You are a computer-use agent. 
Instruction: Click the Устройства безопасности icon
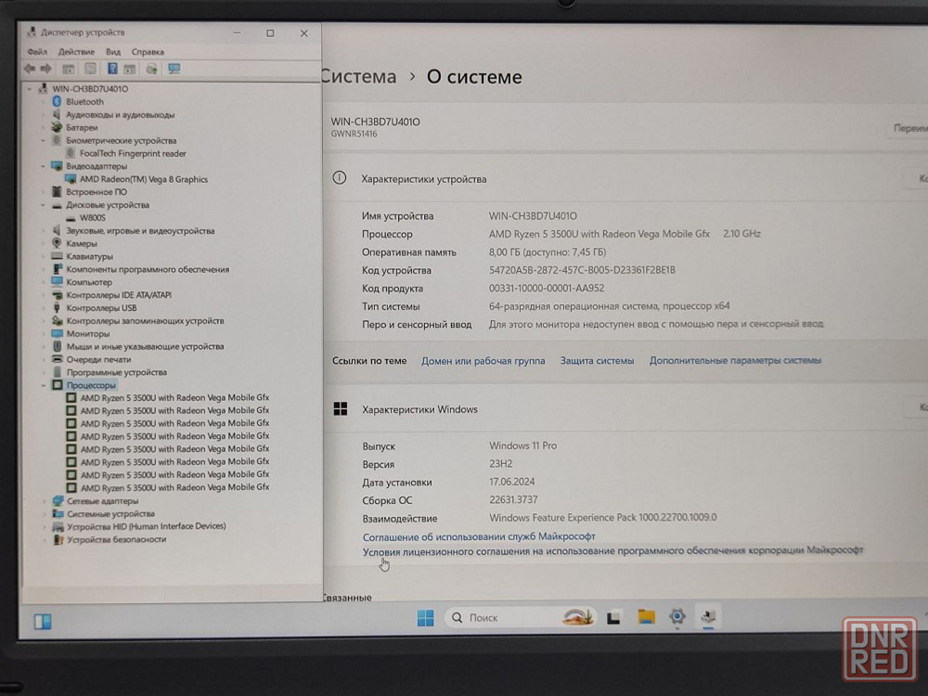pos(58,539)
